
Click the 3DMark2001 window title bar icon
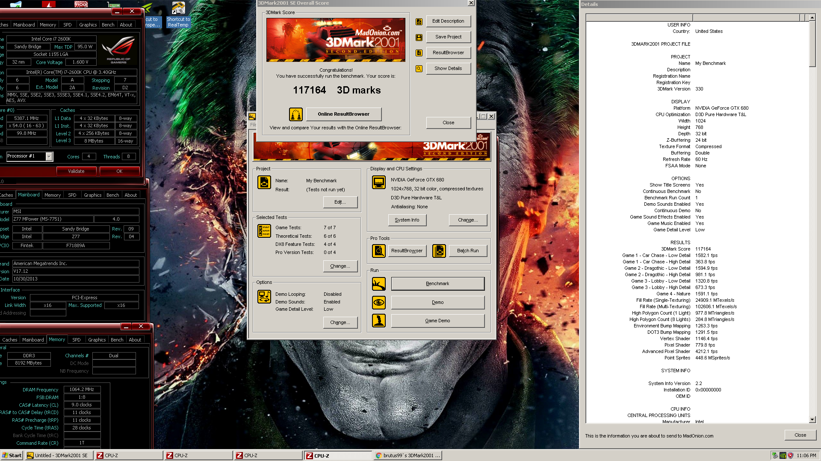pyautogui.click(x=252, y=117)
